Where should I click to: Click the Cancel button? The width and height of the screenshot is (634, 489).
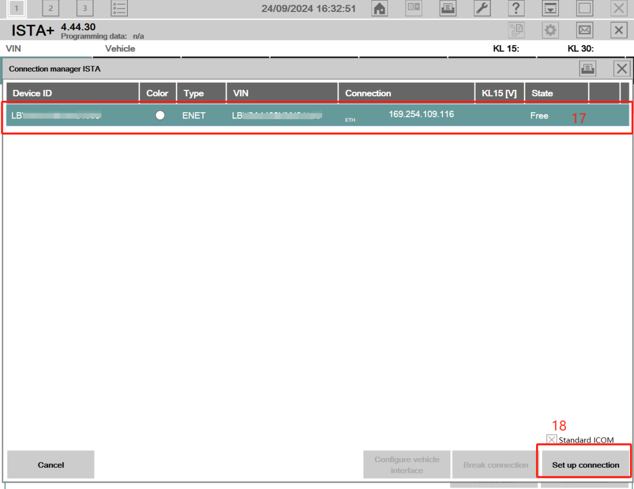coord(50,465)
